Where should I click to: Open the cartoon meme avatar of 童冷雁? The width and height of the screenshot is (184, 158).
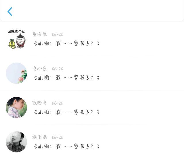click(x=16, y=39)
